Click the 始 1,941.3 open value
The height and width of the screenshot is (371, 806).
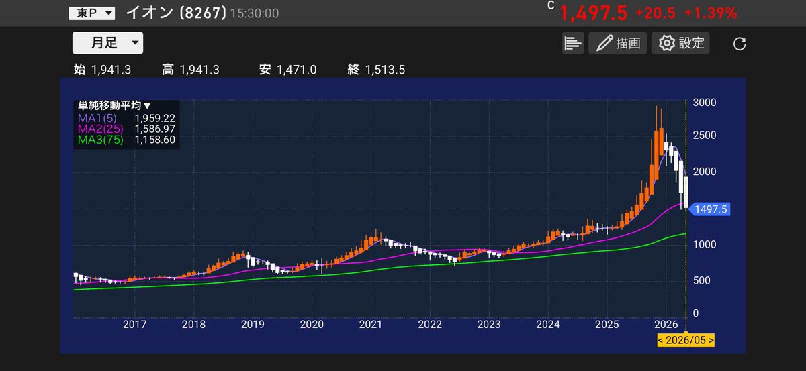coord(102,70)
